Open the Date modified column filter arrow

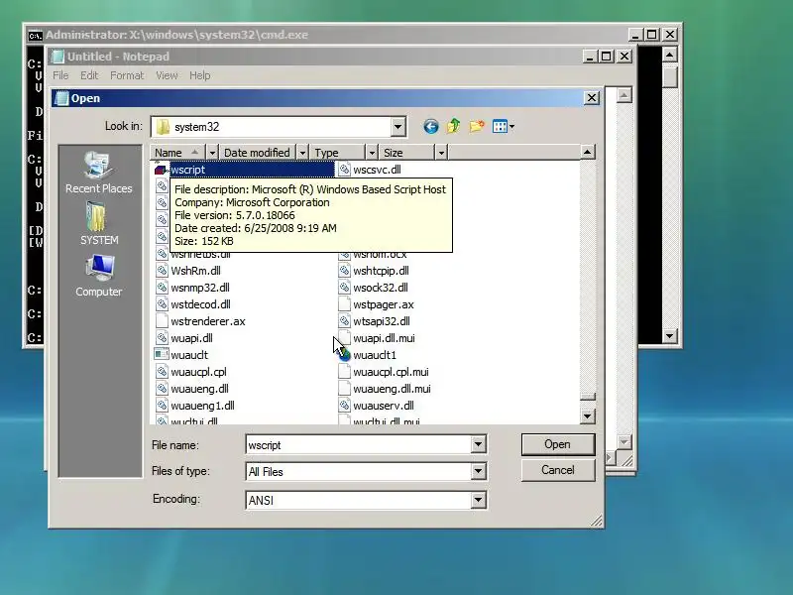pyautogui.click(x=302, y=153)
